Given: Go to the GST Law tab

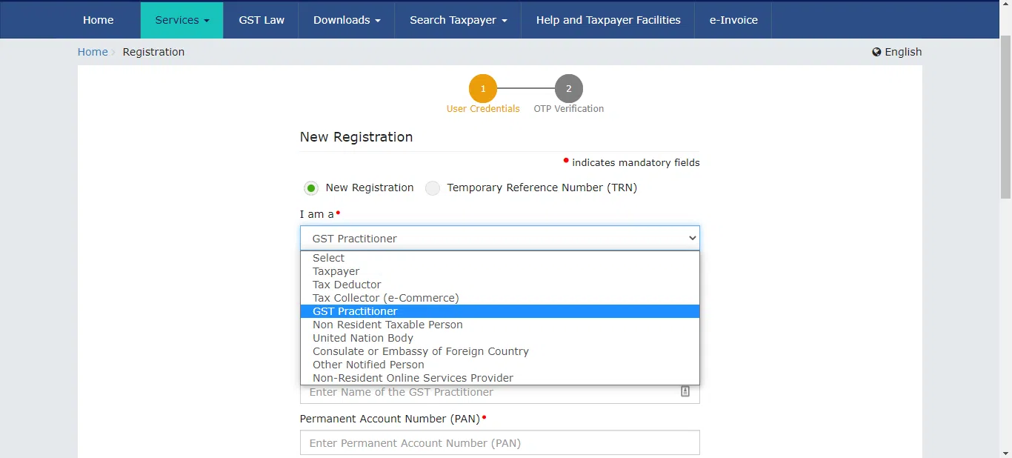Looking at the screenshot, I should click(262, 20).
